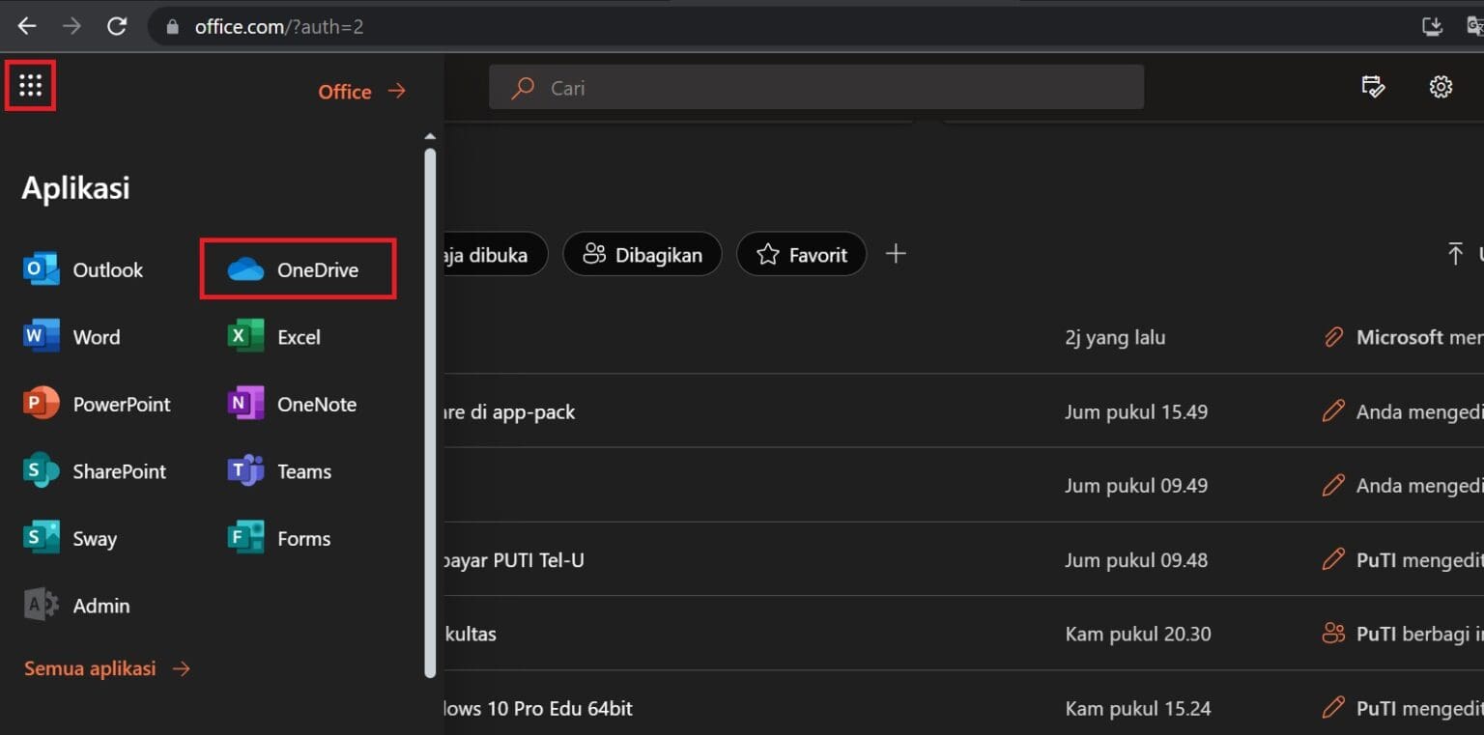Click the Office link with arrow
This screenshot has height=735, width=1484.
coord(361,92)
